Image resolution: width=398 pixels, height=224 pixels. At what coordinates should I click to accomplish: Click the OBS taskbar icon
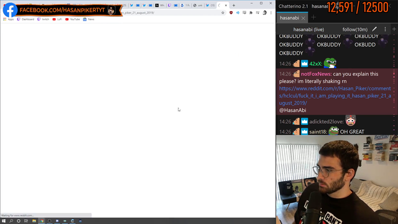pos(50,221)
